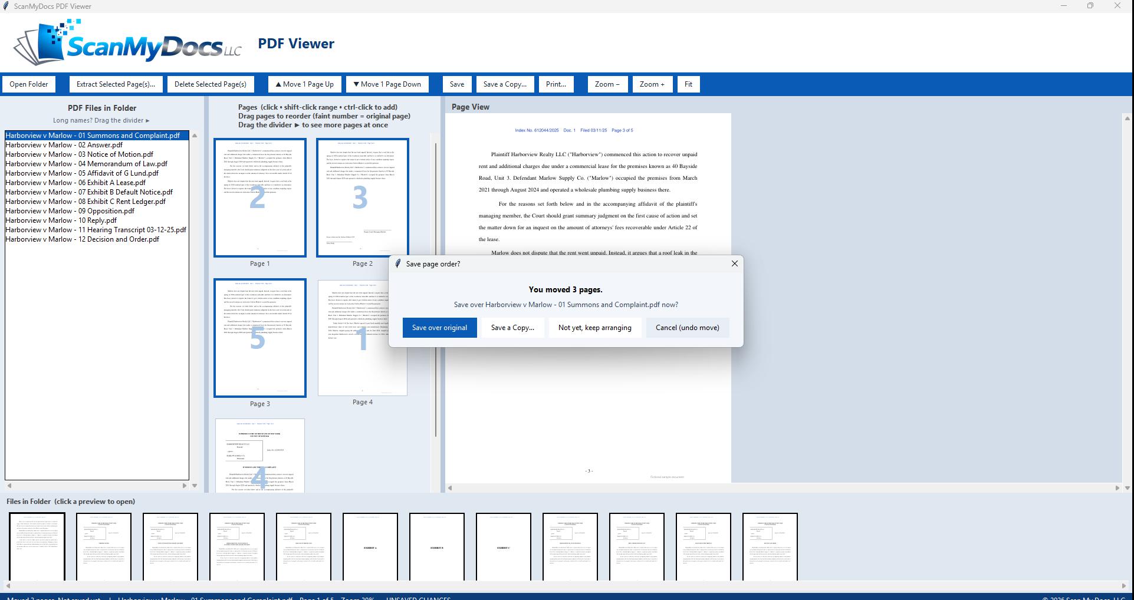Choose Save a Copy in the dialog
Image resolution: width=1134 pixels, height=600 pixels.
click(x=512, y=328)
